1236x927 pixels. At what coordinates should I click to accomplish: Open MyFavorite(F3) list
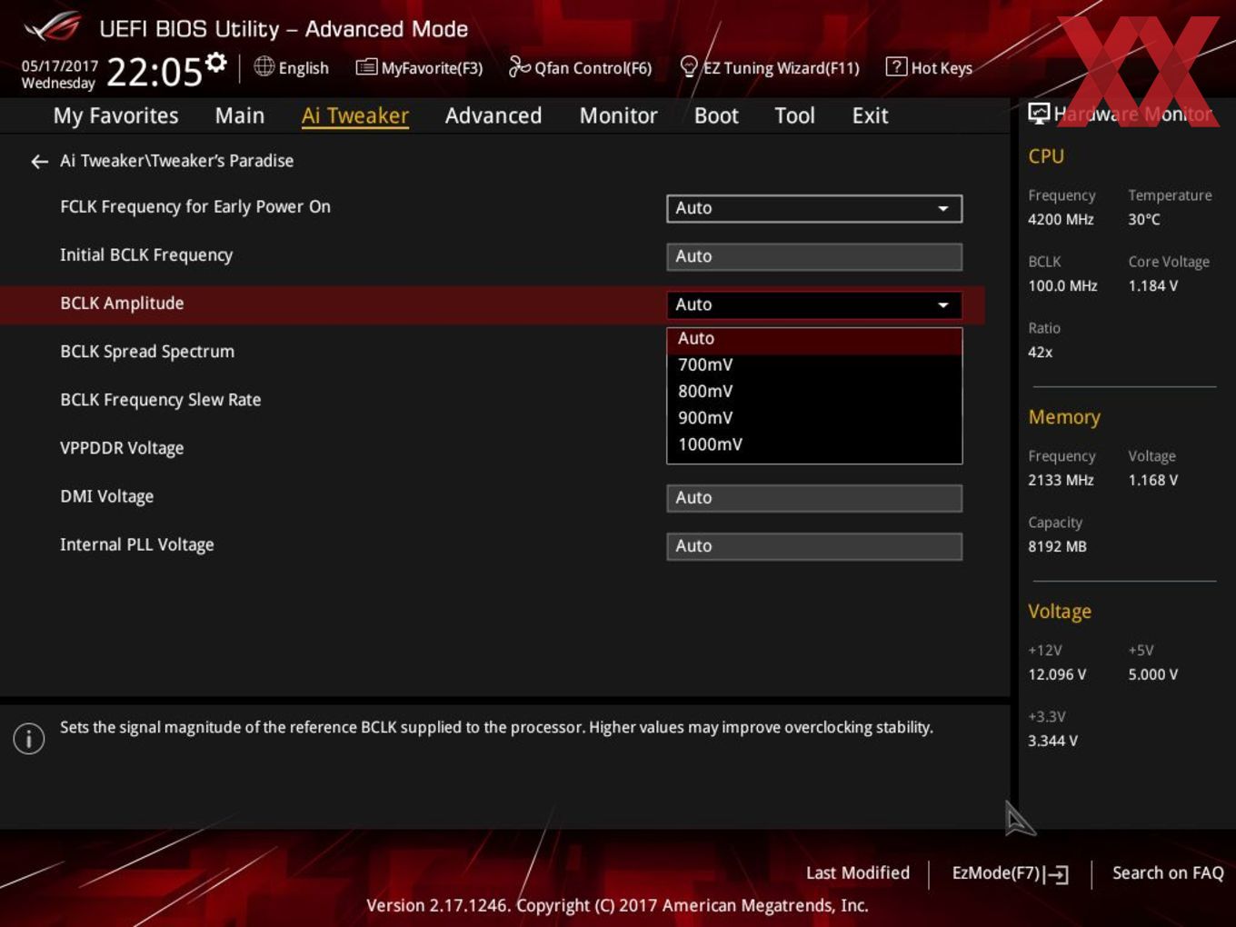[419, 68]
